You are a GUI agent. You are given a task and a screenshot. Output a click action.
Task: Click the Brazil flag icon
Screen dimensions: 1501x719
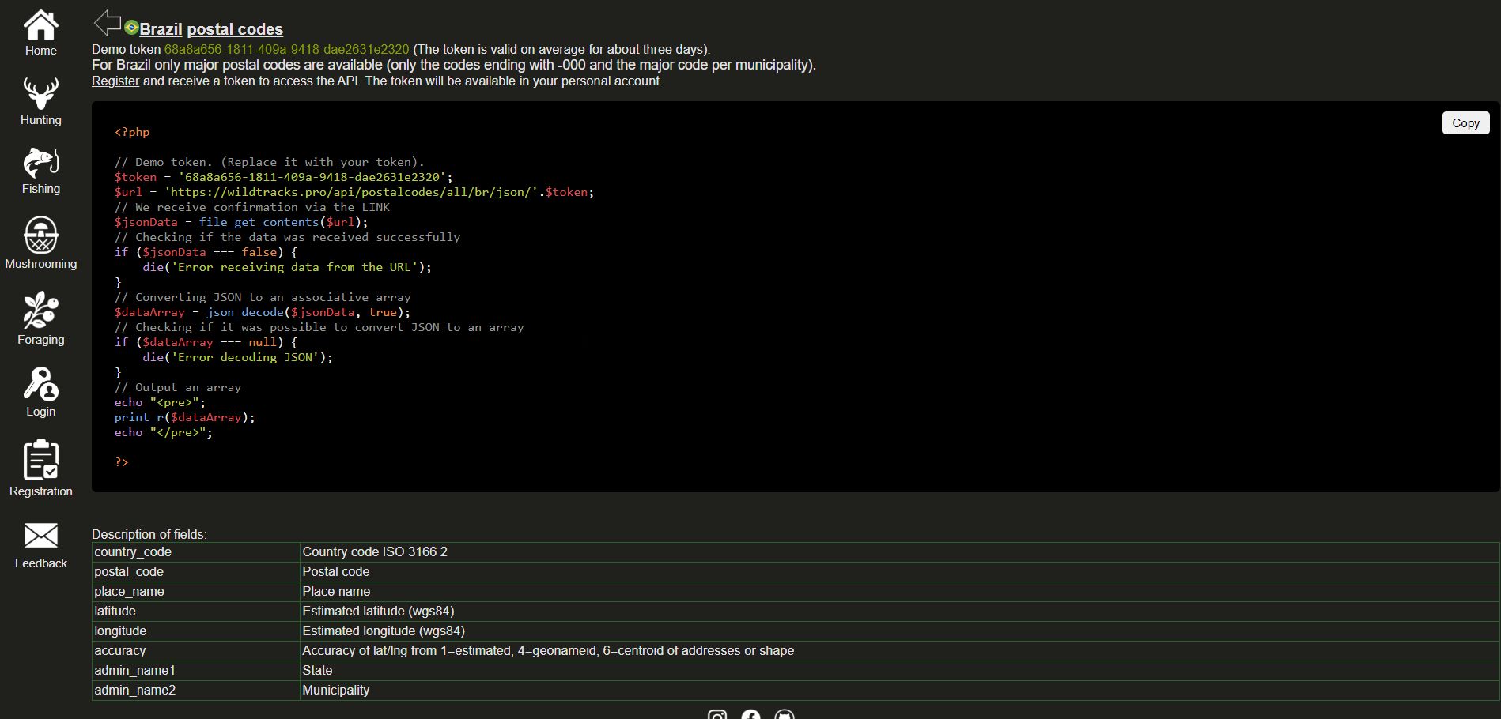131,28
